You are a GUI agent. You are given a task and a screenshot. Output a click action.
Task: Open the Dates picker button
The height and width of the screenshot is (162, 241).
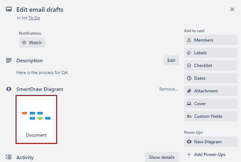click(x=211, y=78)
